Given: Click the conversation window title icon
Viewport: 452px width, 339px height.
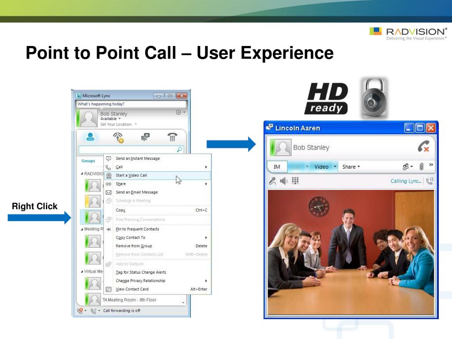Looking at the screenshot, I should click(270, 128).
